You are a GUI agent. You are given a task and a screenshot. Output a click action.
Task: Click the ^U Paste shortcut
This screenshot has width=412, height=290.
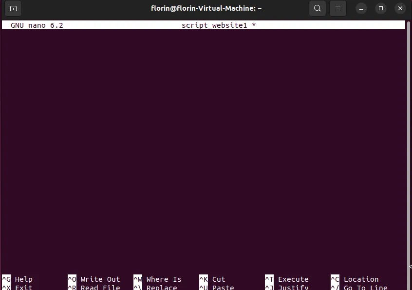(217, 287)
